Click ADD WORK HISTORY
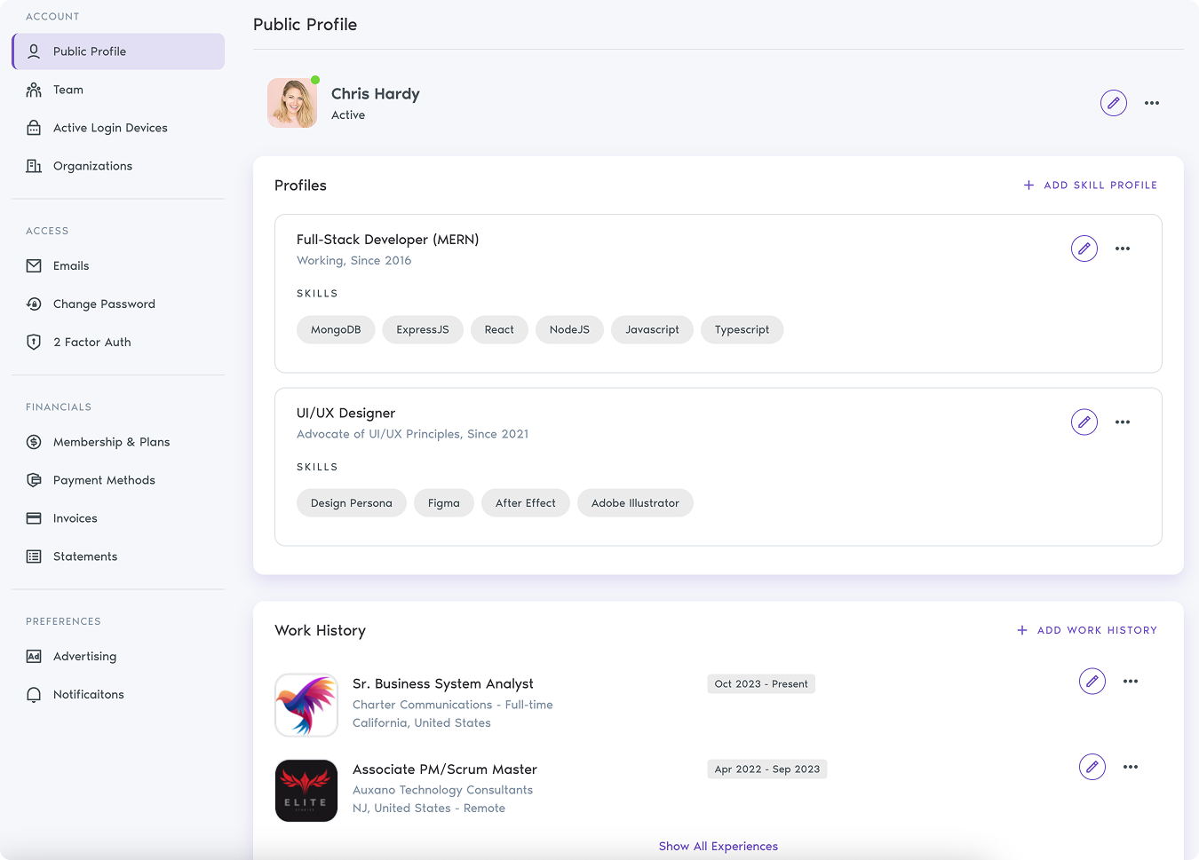 click(x=1087, y=630)
